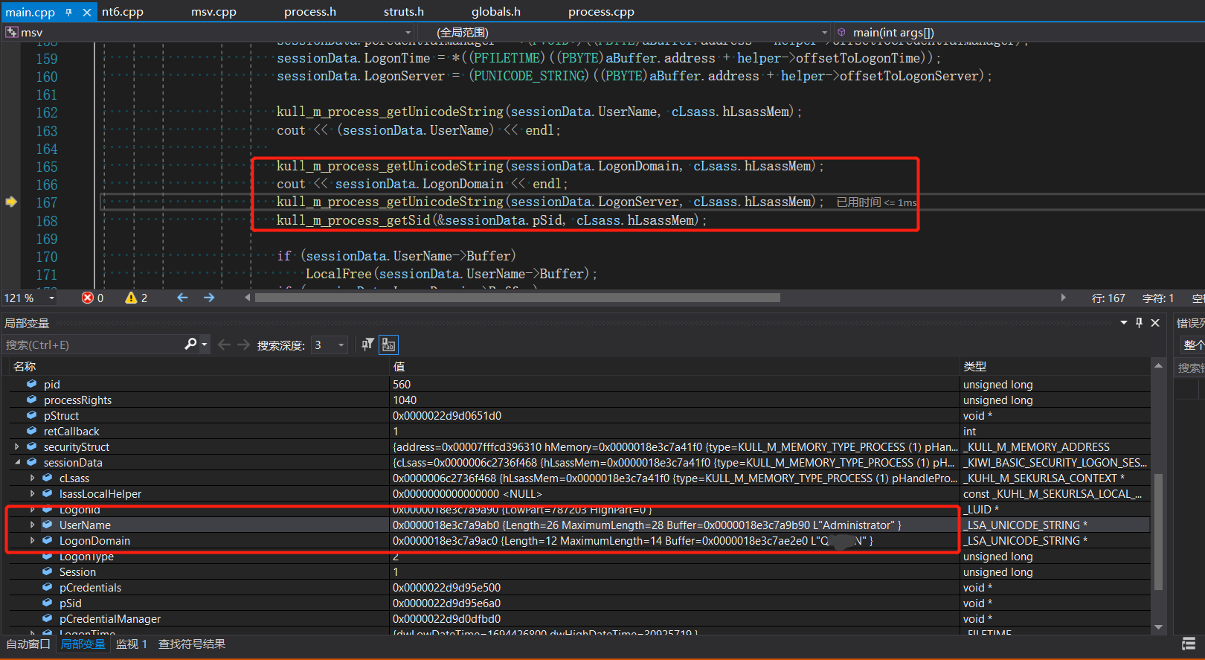Image resolution: width=1205 pixels, height=660 pixels.
Task: Click the pid value 560
Action: (x=402, y=384)
